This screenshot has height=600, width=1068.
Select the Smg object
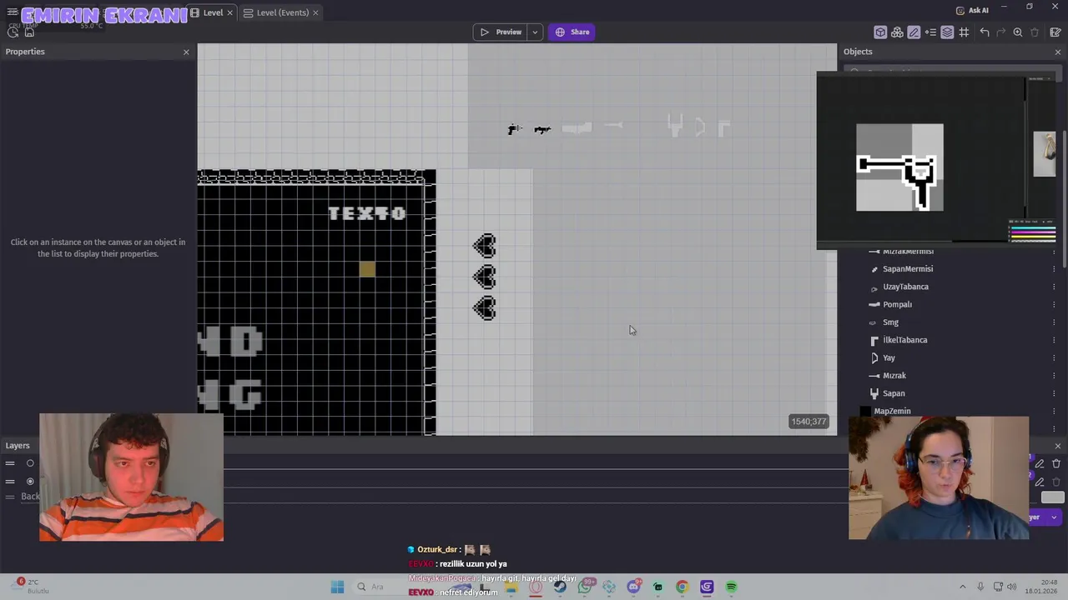tap(890, 322)
